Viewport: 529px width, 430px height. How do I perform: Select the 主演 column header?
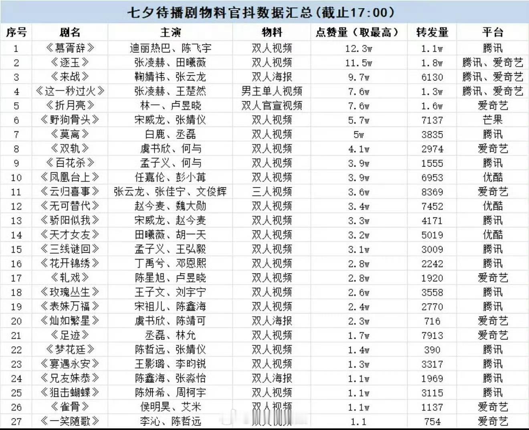[170, 32]
